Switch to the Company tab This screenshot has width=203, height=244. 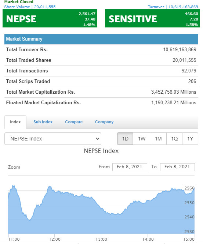click(x=104, y=122)
